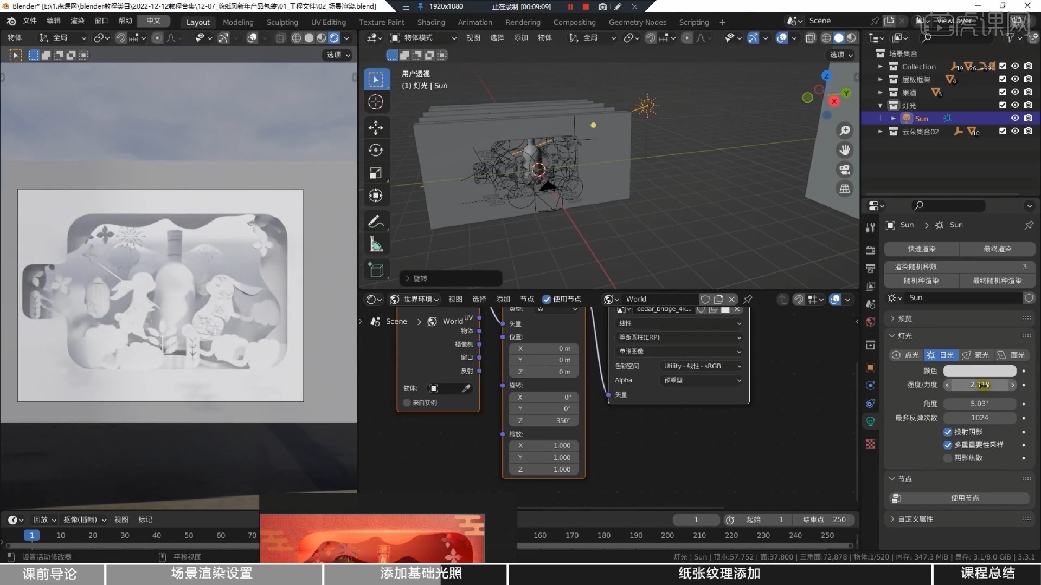Screen dimensions: 1041x585
Task: Open the 渲染 menu
Action: pyautogui.click(x=78, y=21)
